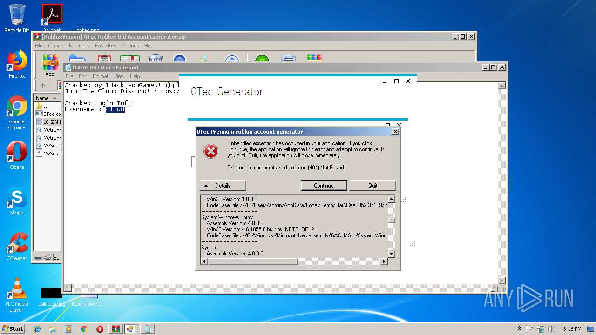Click the Name column header in WinRAR

coord(48,98)
